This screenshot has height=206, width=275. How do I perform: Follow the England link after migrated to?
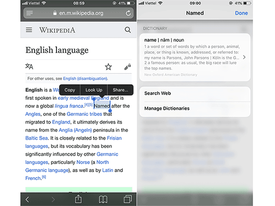click(61, 122)
